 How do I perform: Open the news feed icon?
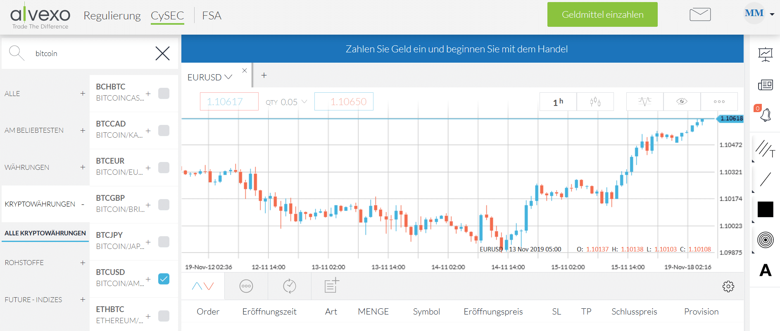click(765, 85)
